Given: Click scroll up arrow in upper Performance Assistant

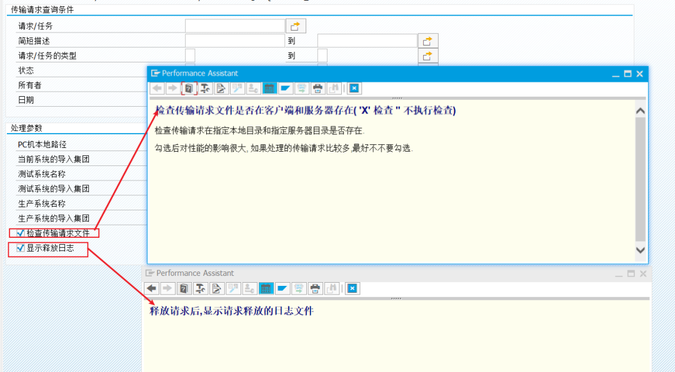Looking at the screenshot, I should (641, 111).
